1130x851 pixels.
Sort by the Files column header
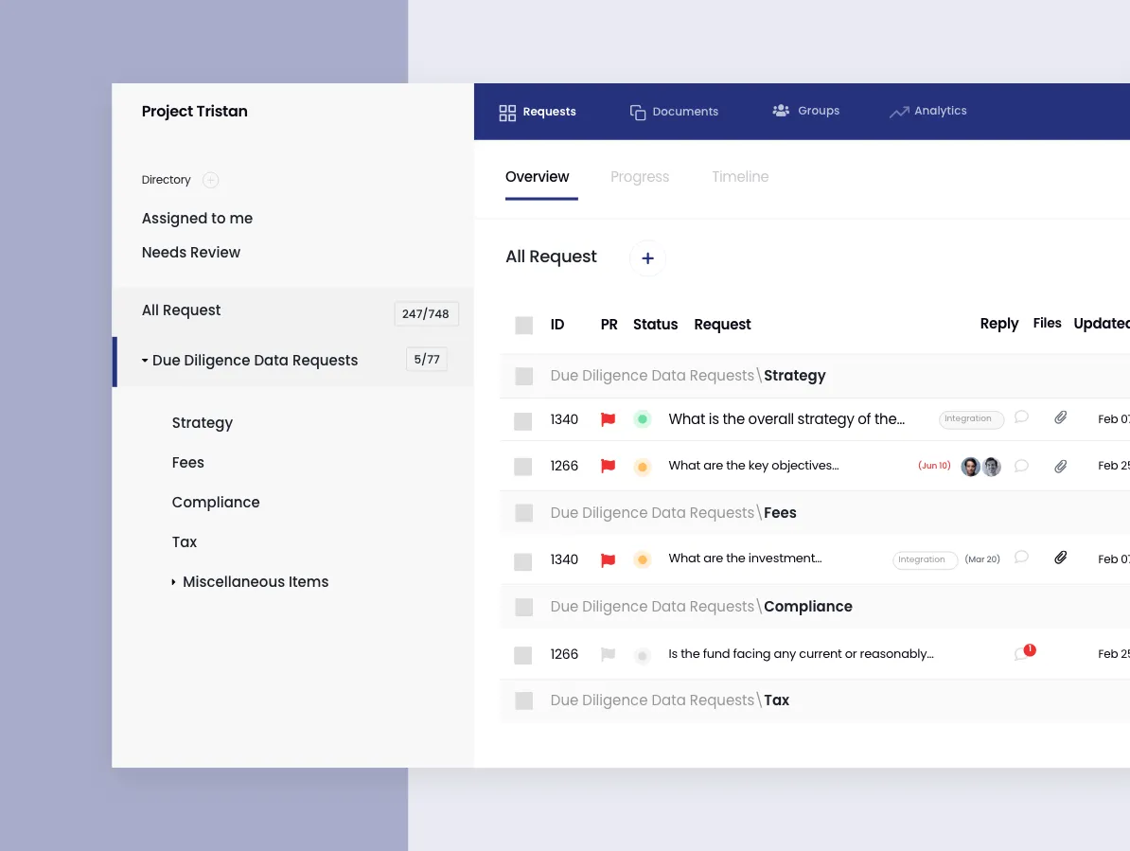pyautogui.click(x=1047, y=324)
